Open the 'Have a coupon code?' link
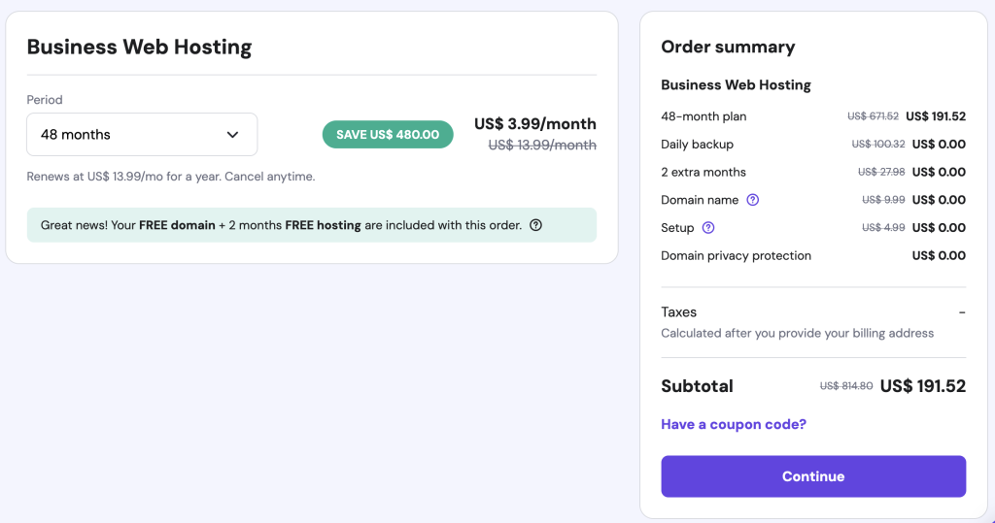The image size is (995, 523). pos(734,424)
